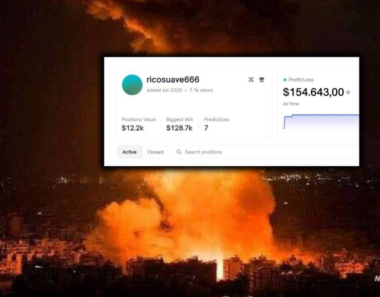Switch to the Closed positions tab
This screenshot has height=297, width=380.
(x=155, y=152)
